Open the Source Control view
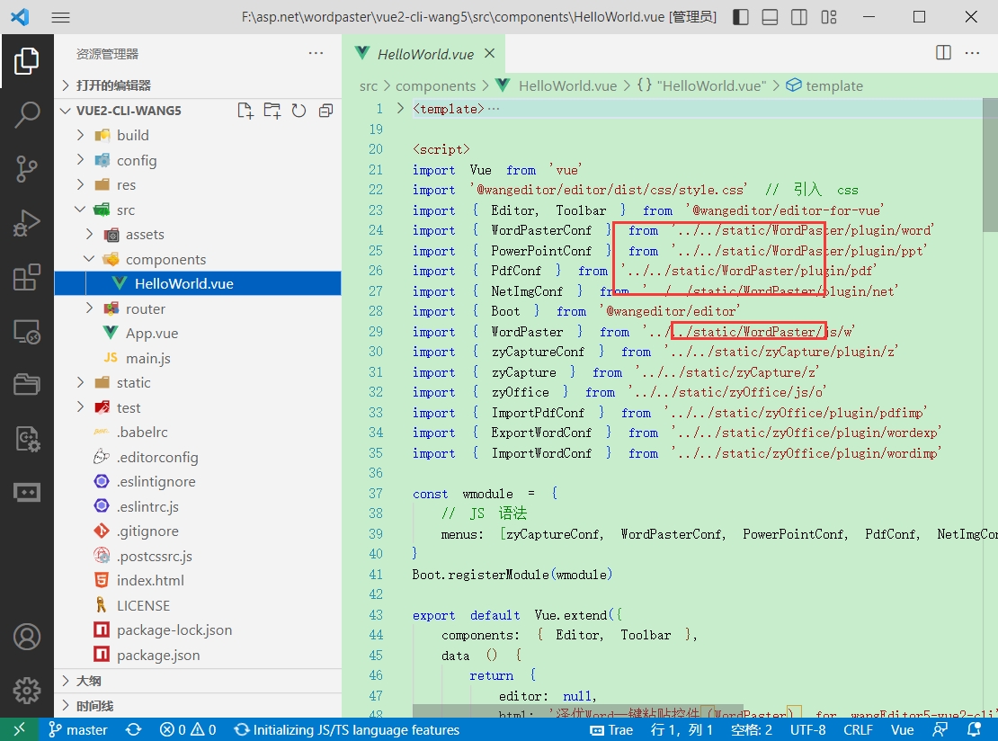998x741 pixels. coord(27,168)
